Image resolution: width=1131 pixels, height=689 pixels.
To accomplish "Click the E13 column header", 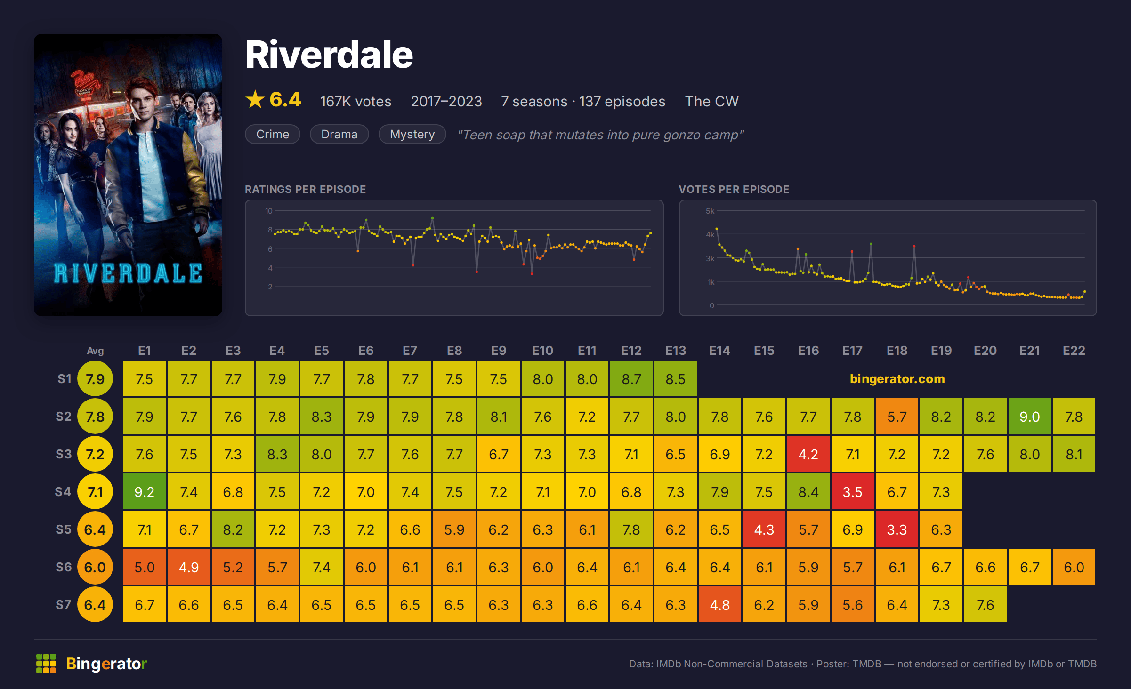I will (x=676, y=351).
